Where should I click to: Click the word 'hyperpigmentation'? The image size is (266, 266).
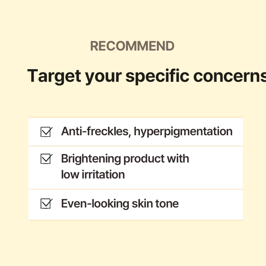coord(183,132)
